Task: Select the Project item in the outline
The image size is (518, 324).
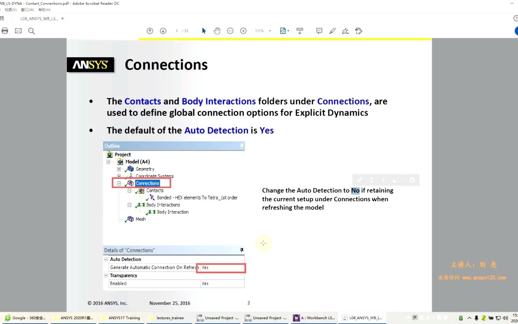Action: click(x=123, y=154)
